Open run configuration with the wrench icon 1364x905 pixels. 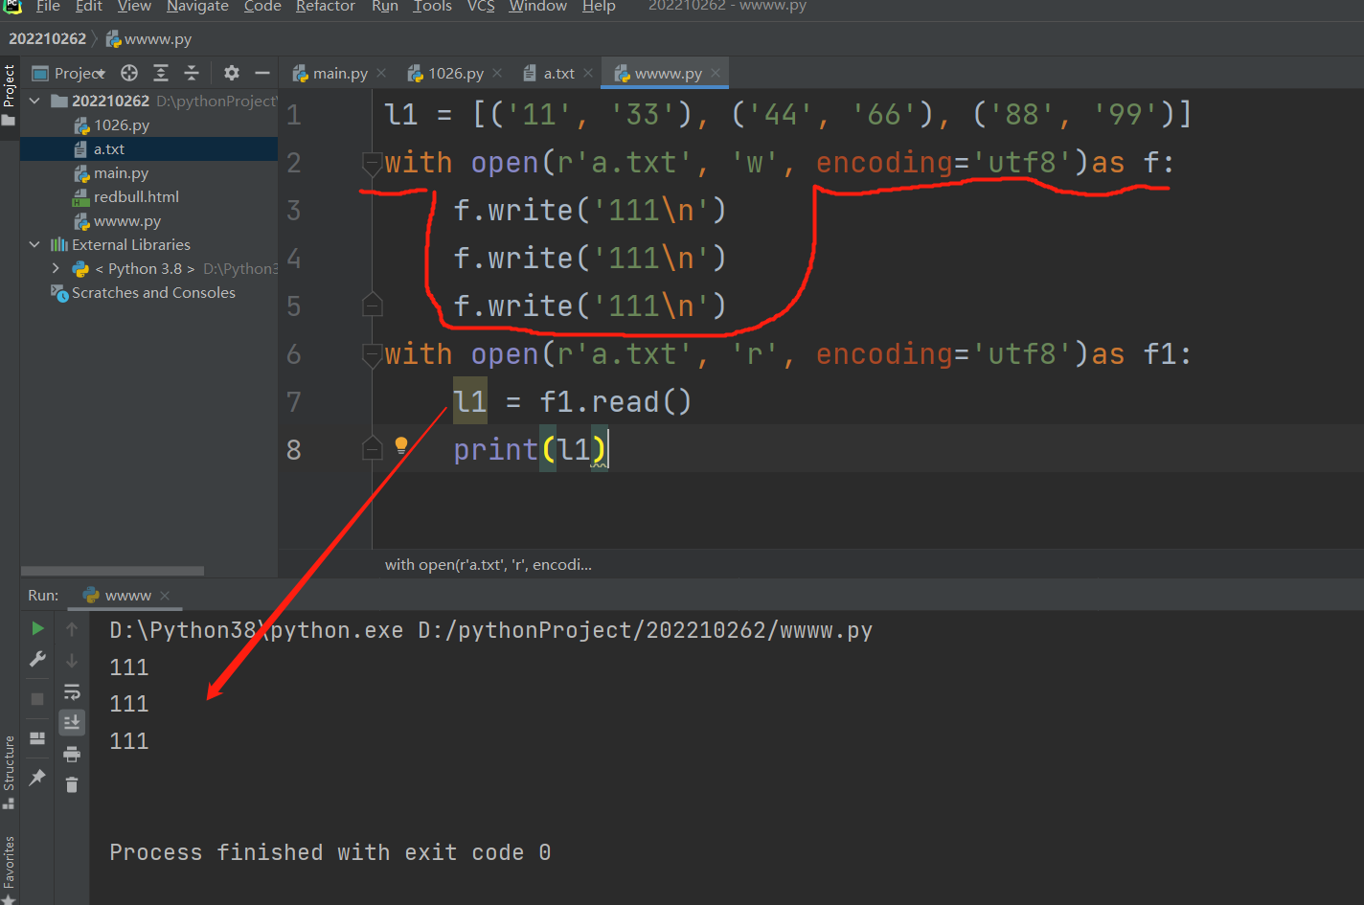coord(37,659)
